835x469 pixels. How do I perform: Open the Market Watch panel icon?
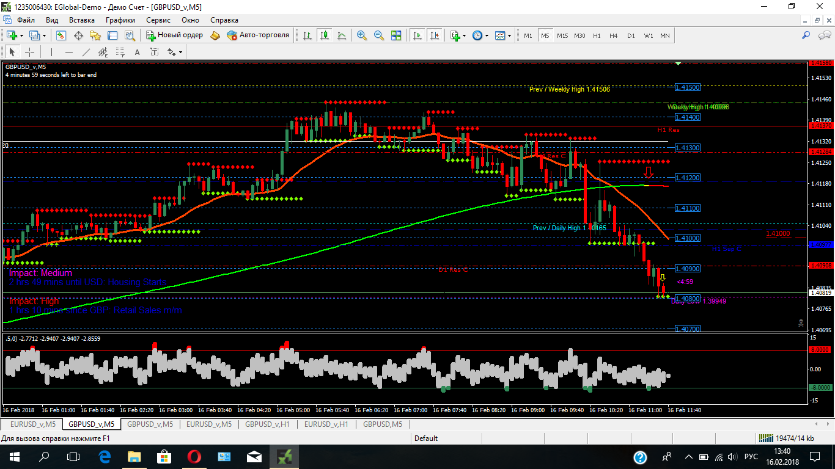click(61, 35)
